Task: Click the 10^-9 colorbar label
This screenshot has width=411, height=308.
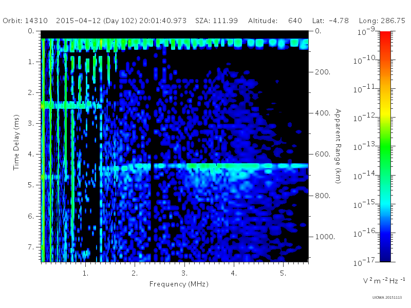Action: click(x=366, y=31)
